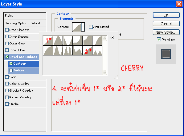184x136 pixels.
Task: Click the contour list scroll down arrow
Action: click(x=104, y=72)
